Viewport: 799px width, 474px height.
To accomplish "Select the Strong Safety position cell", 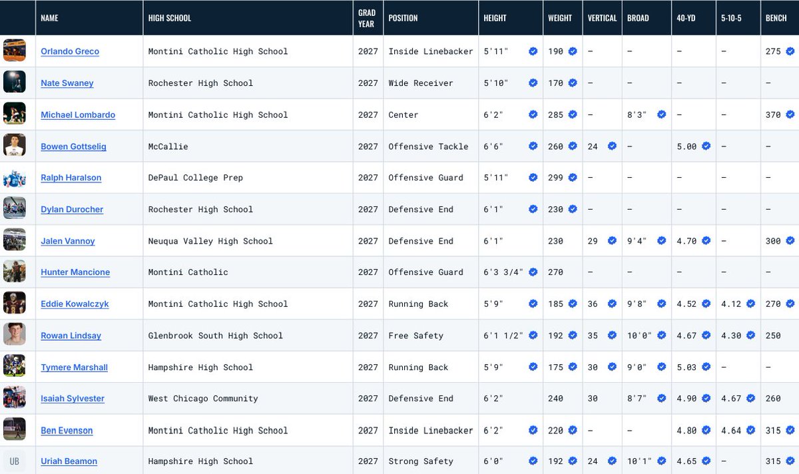I will 431,461.
